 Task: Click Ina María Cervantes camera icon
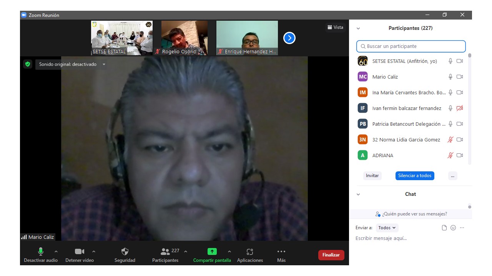point(460,92)
